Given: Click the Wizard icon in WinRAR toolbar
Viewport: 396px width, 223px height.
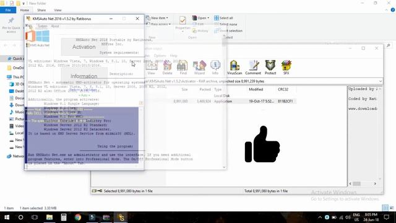Looking at the screenshot, I should pyautogui.click(x=199, y=68).
